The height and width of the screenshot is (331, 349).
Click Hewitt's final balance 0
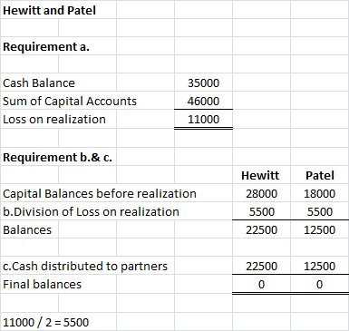pyautogui.click(x=262, y=285)
